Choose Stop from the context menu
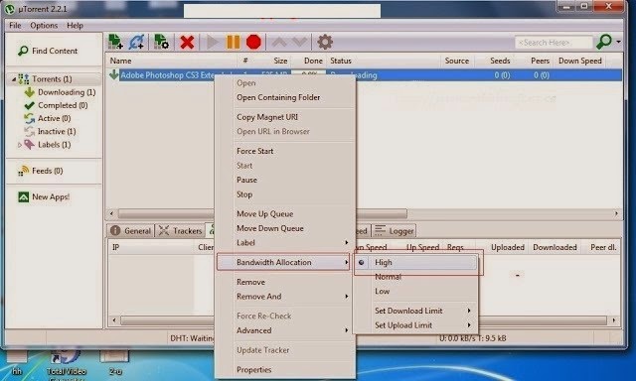Image resolution: width=636 pixels, height=381 pixels. (244, 194)
